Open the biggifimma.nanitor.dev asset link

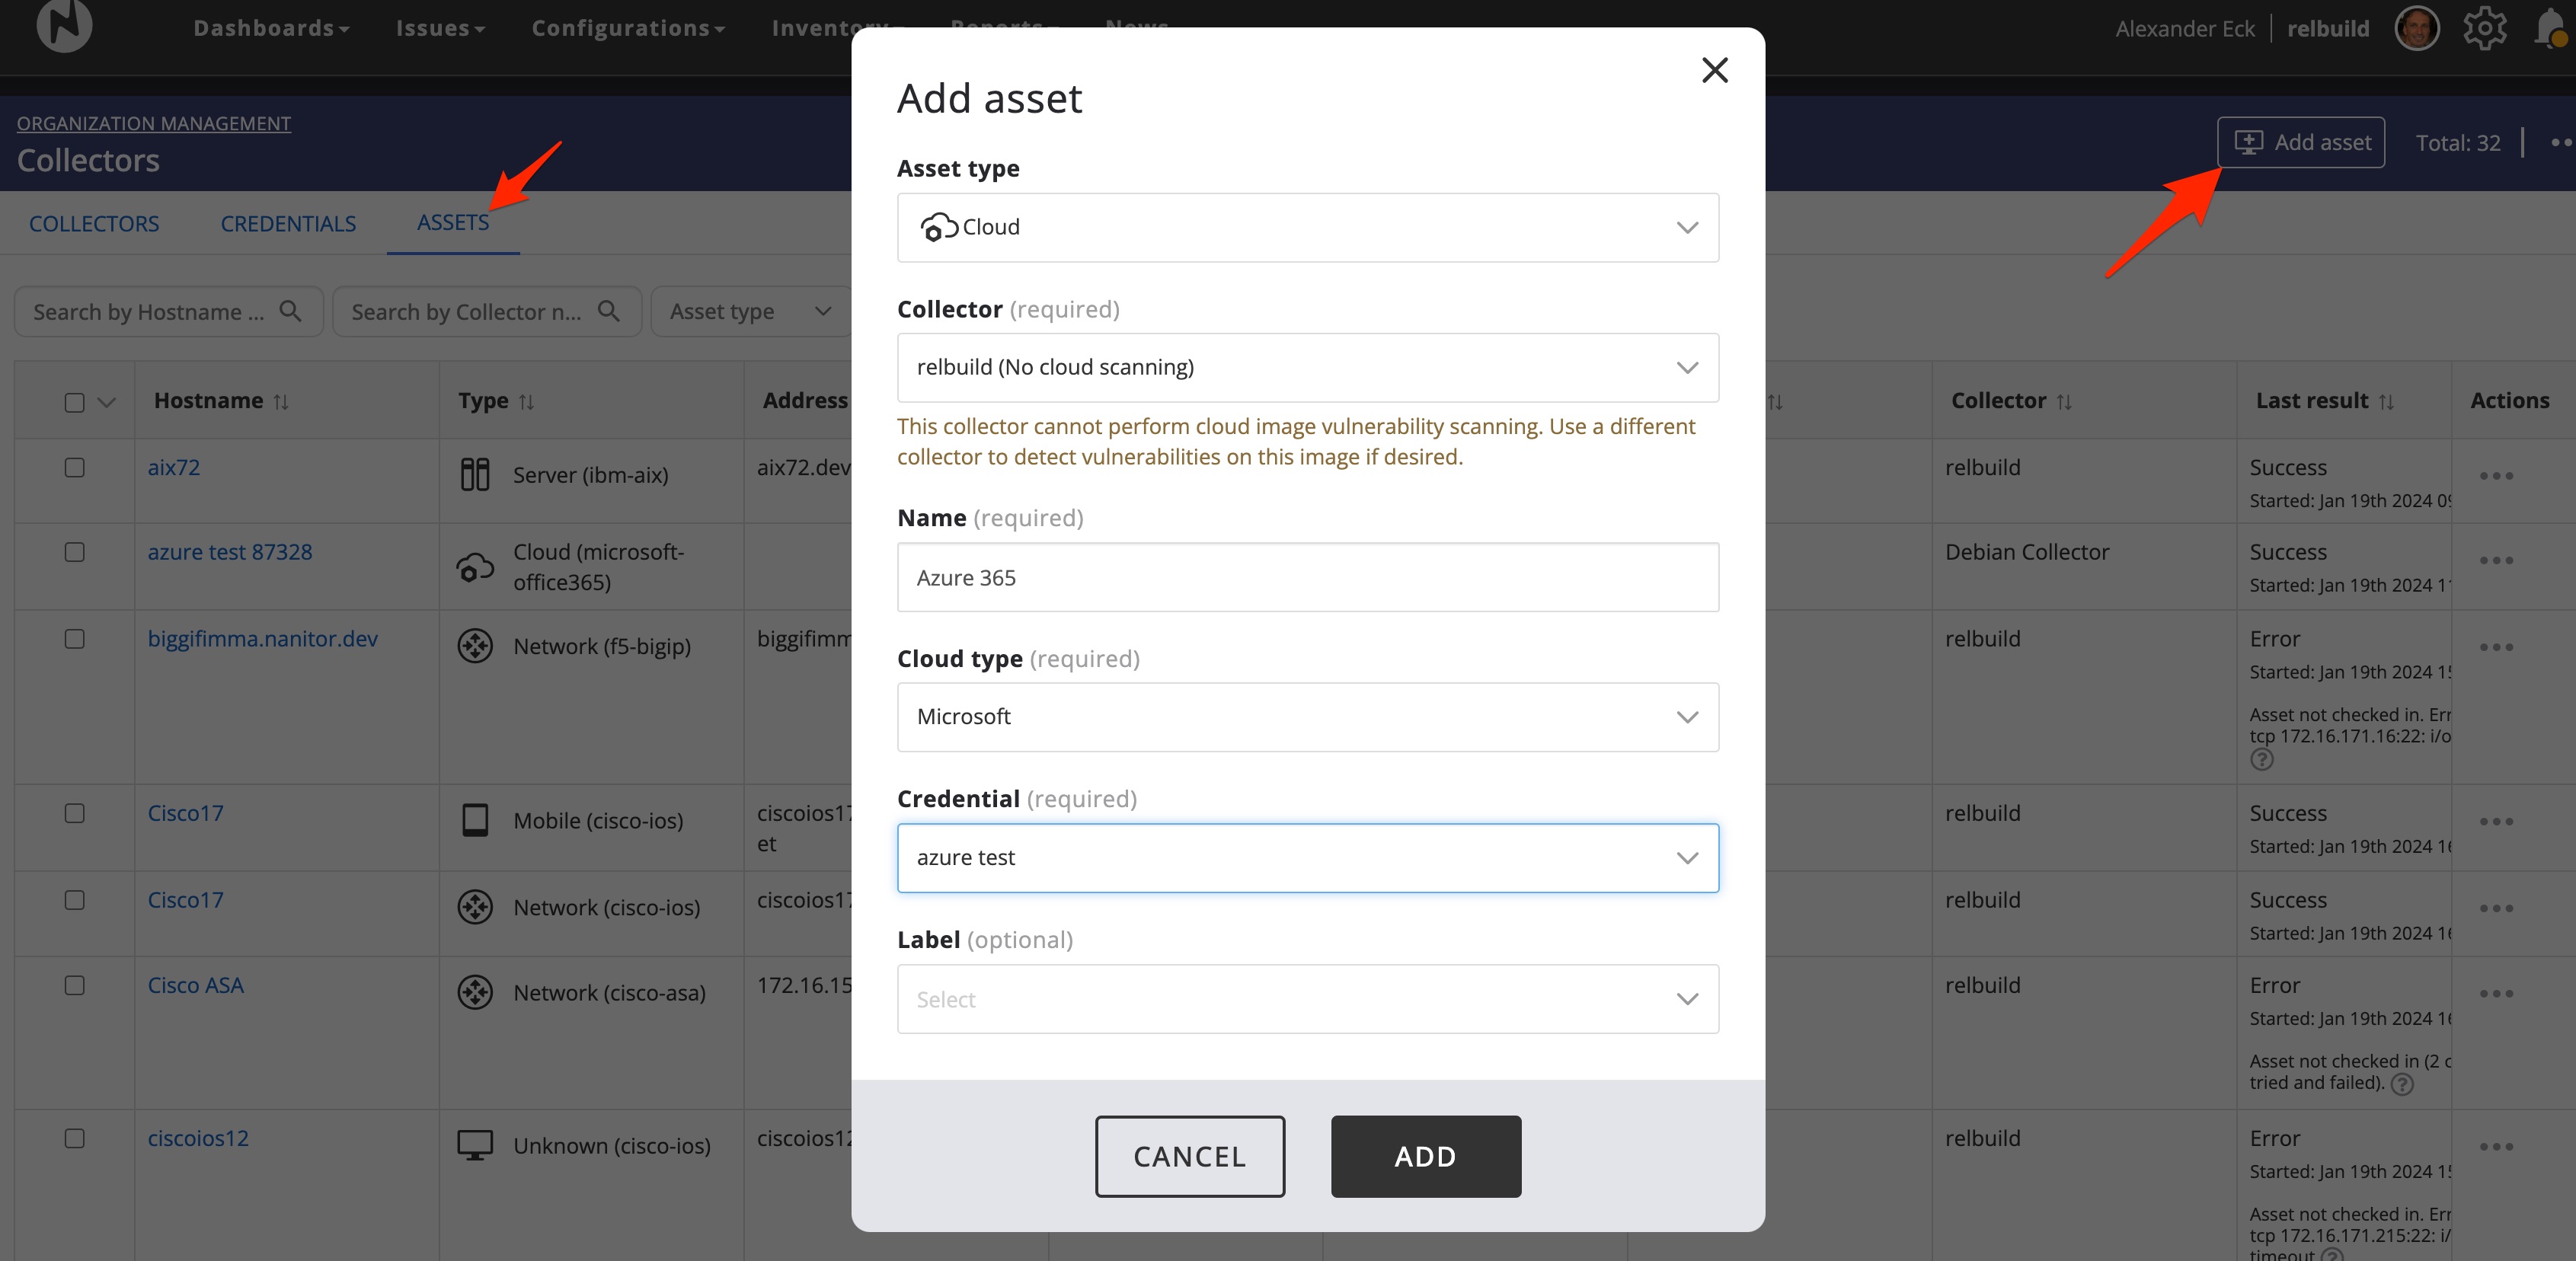click(x=262, y=639)
